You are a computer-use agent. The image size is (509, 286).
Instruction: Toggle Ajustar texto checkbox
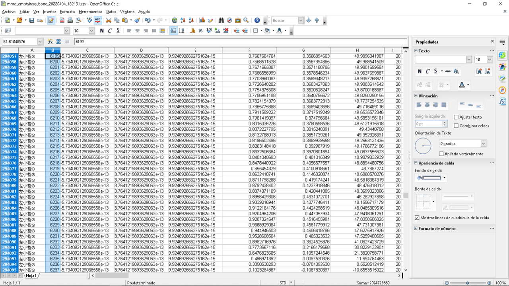[x=456, y=117]
